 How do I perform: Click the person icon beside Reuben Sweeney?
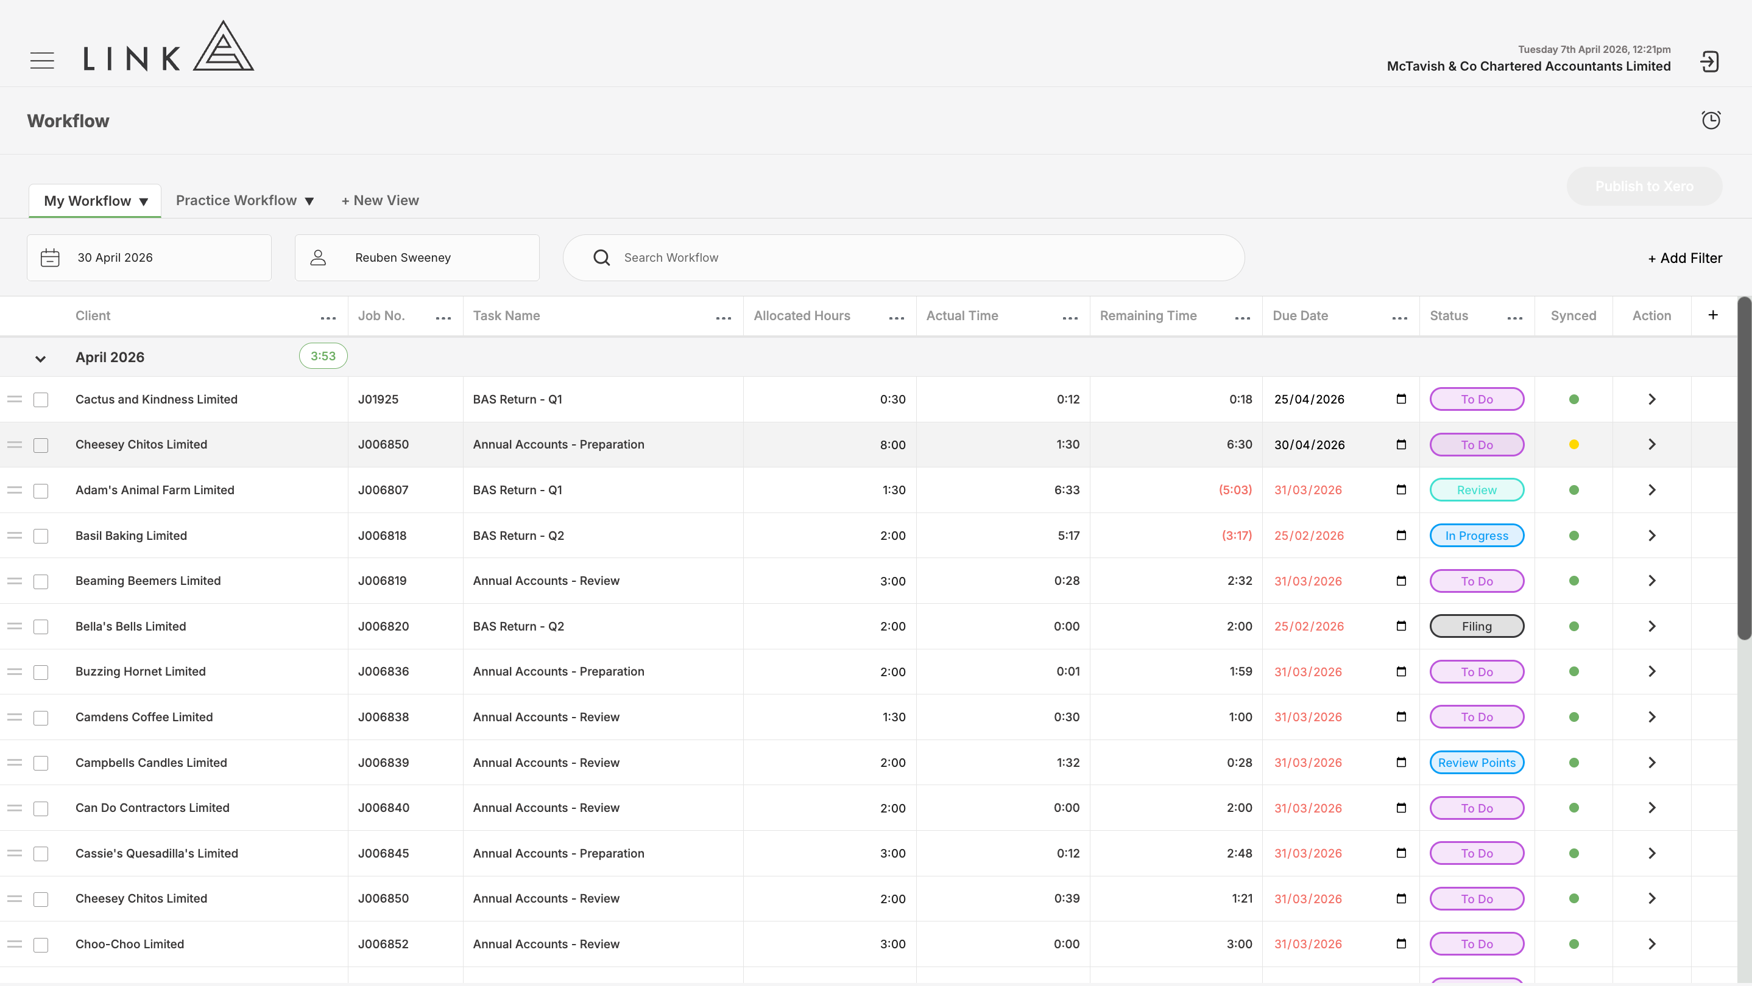319,257
